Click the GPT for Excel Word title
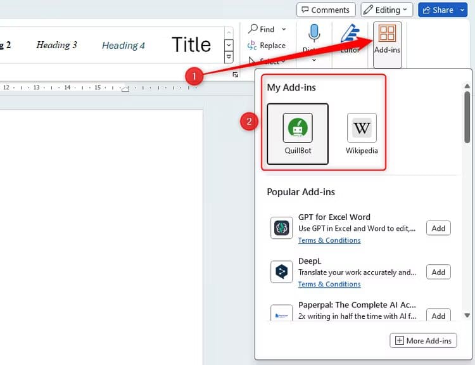 tap(334, 217)
